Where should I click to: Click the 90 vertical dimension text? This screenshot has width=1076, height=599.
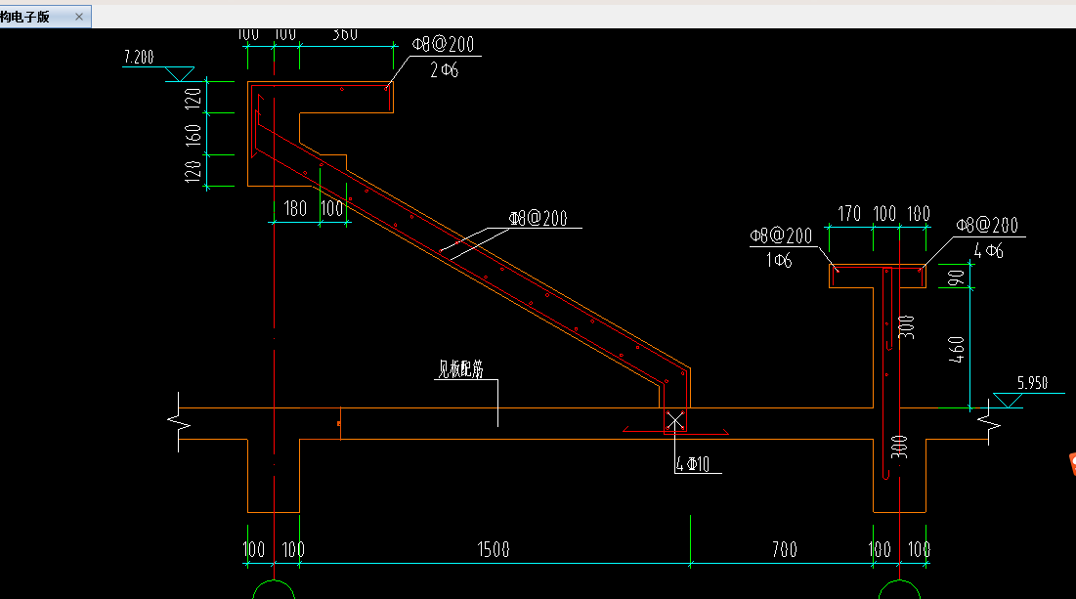(956, 278)
